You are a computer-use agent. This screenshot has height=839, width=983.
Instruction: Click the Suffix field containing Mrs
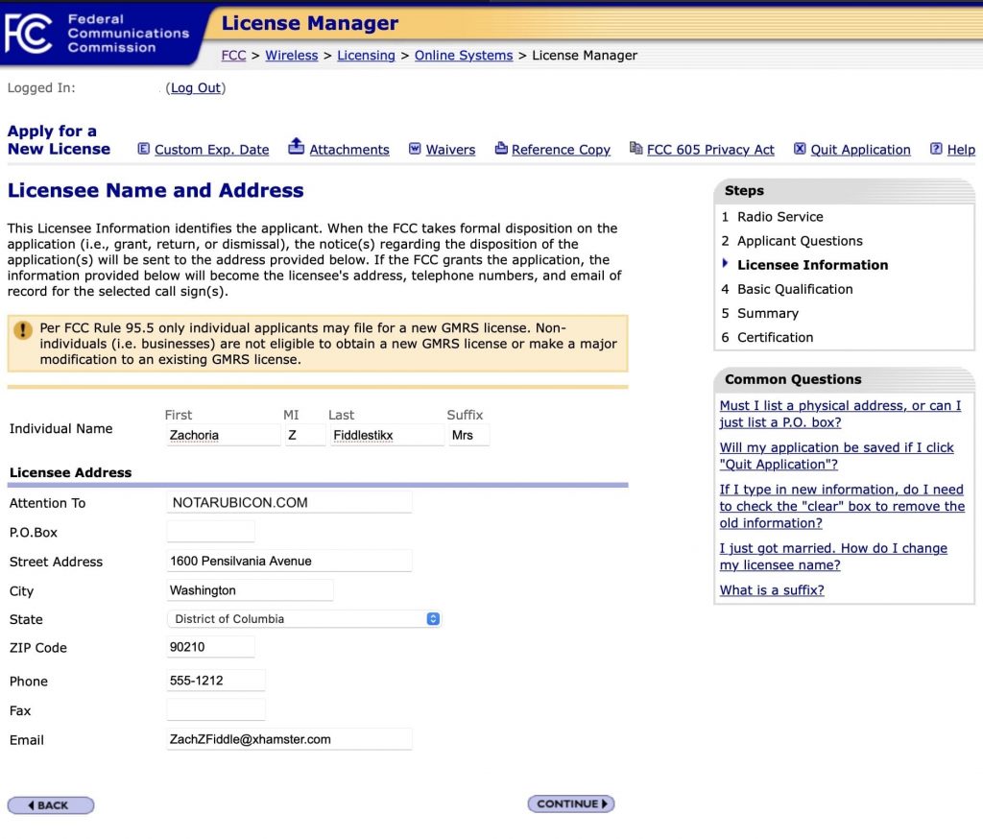468,435
